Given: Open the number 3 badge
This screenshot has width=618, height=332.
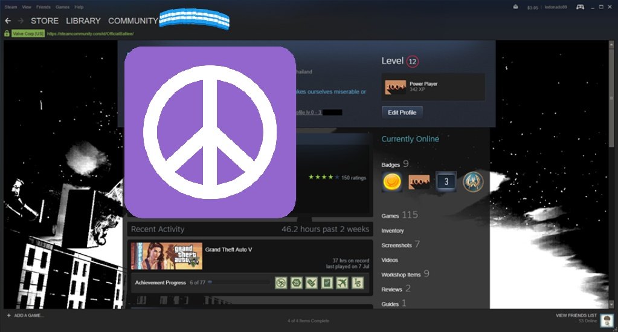Looking at the screenshot, I should 446,181.
